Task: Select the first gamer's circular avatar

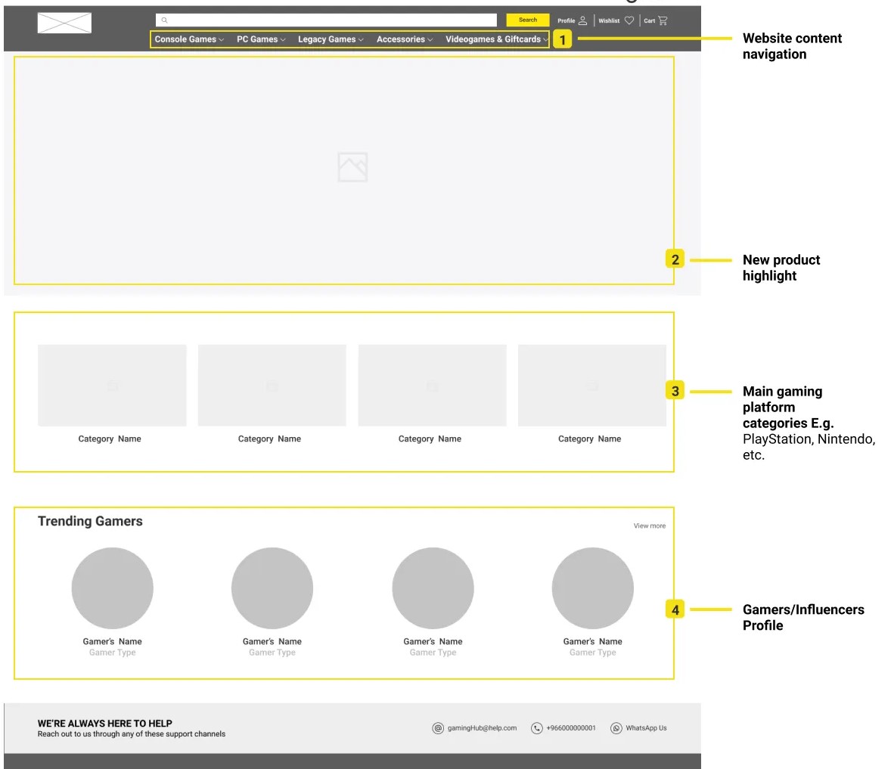Action: click(x=113, y=588)
